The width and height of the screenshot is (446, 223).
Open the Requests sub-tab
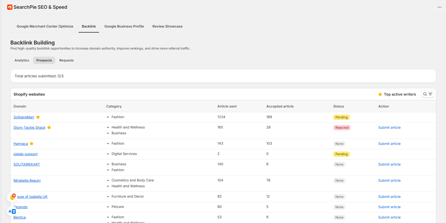click(67, 60)
